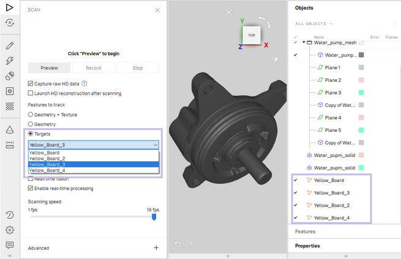Open the Objects panel options menu
This screenshot has width=401, height=259.
pyautogui.click(x=395, y=24)
